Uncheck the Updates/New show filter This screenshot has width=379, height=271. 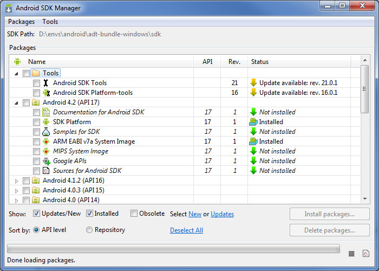click(x=36, y=214)
